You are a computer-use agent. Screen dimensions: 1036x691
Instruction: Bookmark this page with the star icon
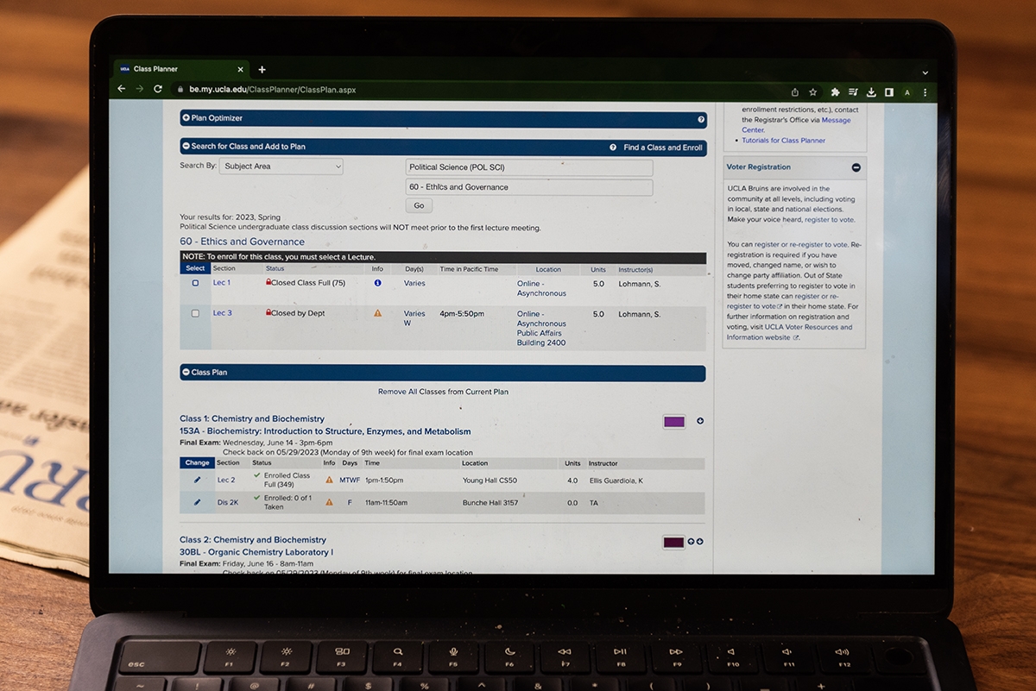tap(812, 92)
